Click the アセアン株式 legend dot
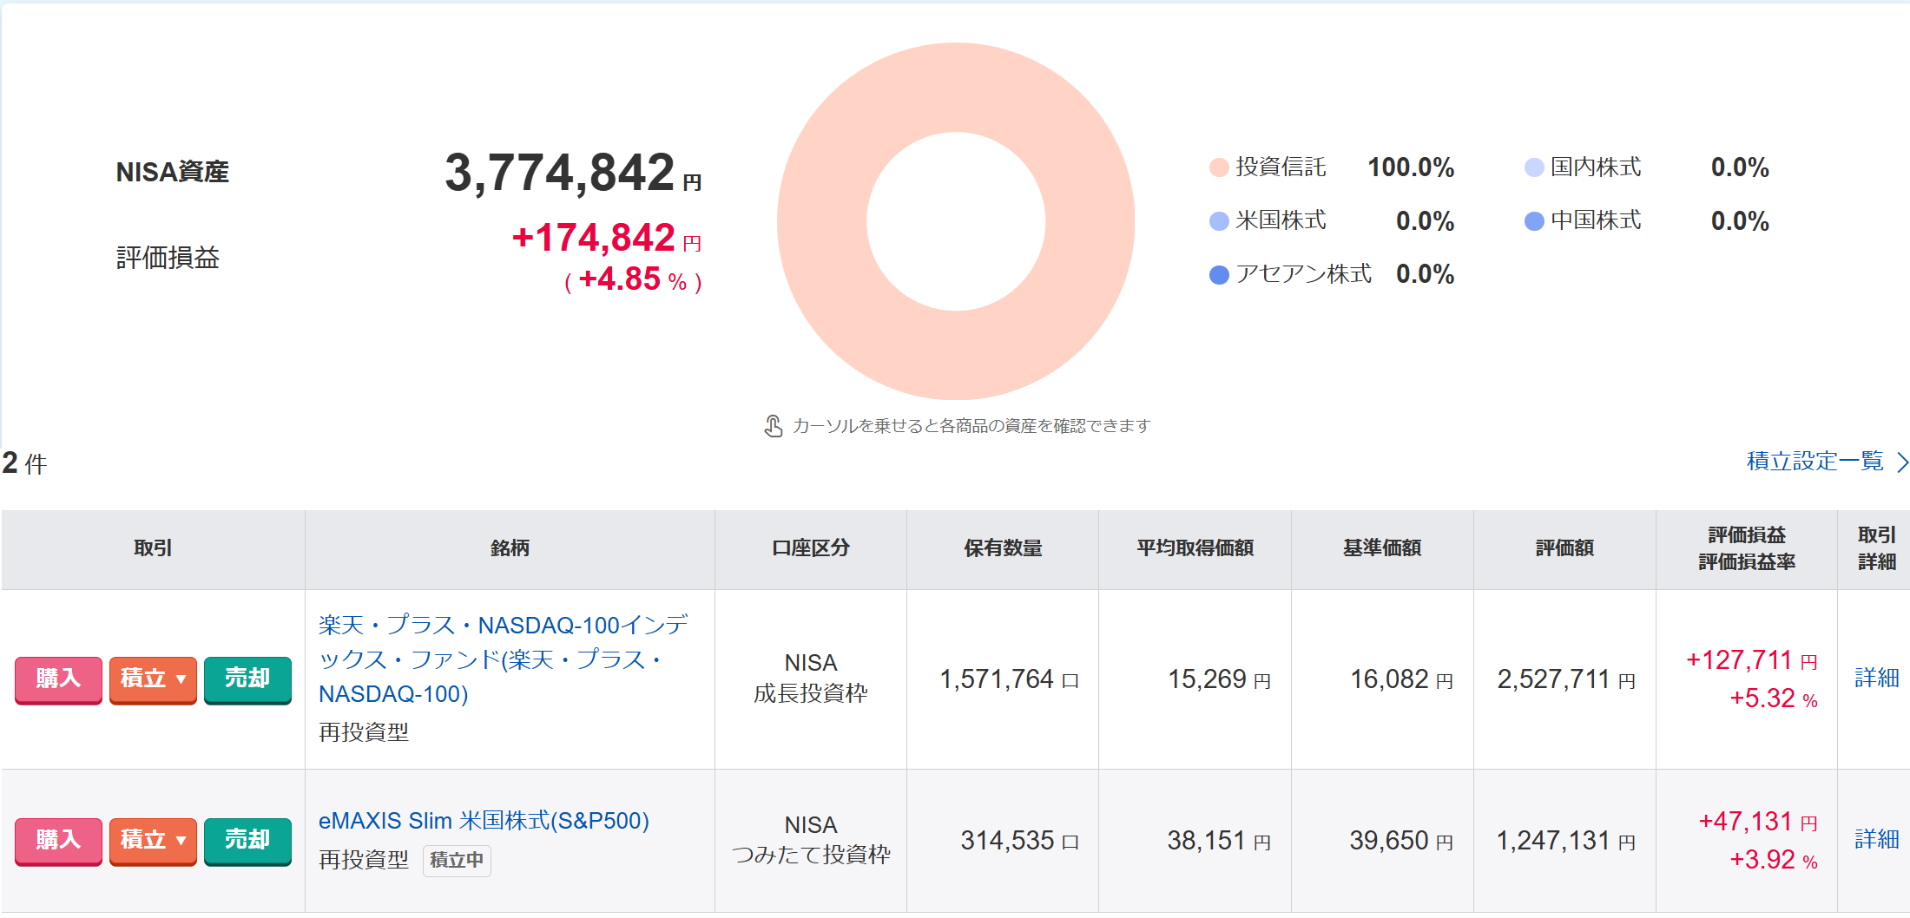Viewport: 1910px width, 918px height. [x=1219, y=275]
